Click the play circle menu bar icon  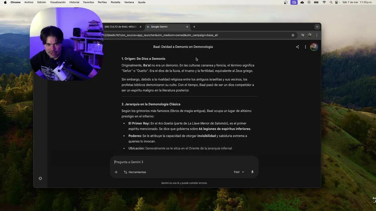click(309, 2)
